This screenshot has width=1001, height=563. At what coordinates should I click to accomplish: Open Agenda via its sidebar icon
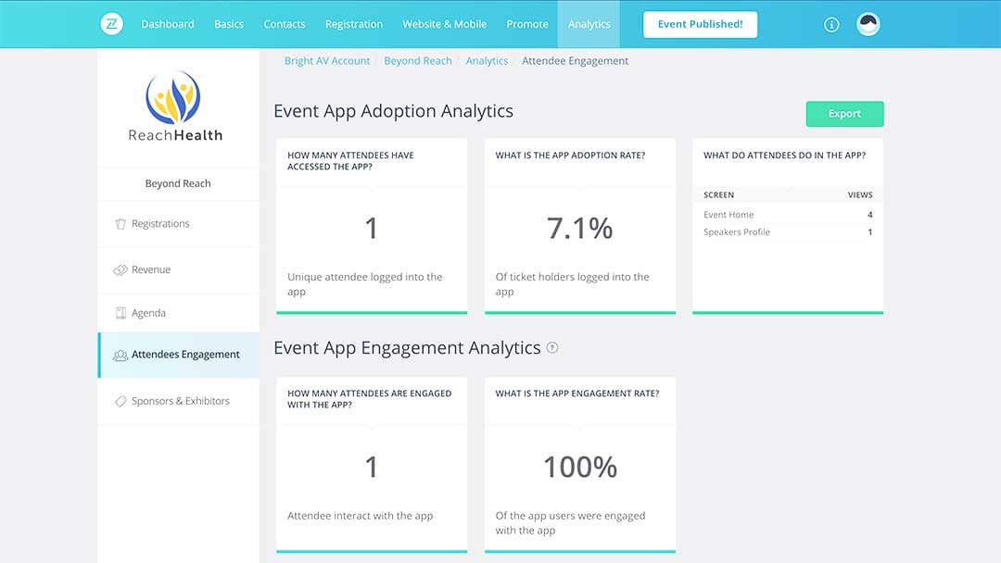pyautogui.click(x=121, y=312)
